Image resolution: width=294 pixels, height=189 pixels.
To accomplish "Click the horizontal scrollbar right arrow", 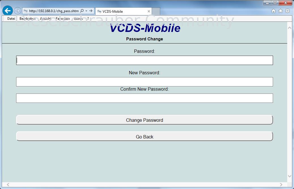I will coord(281,184).
